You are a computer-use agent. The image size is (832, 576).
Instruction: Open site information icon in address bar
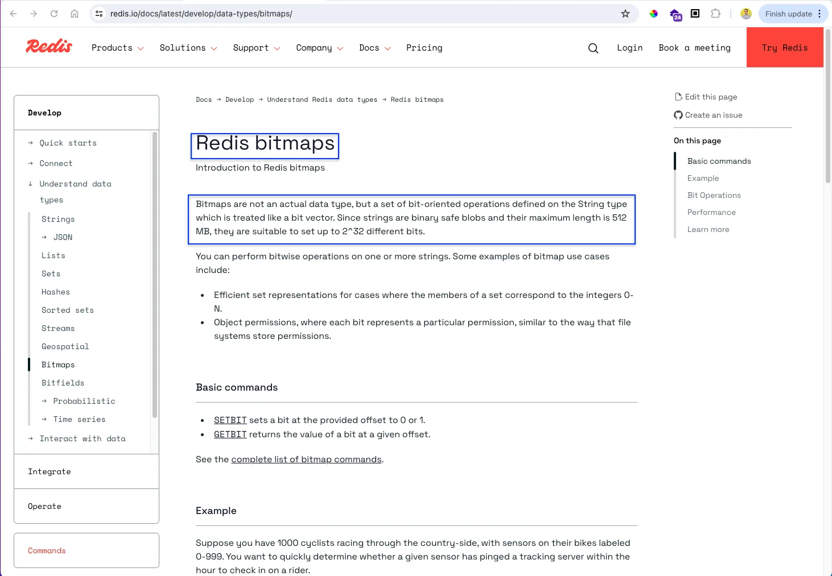pos(100,14)
